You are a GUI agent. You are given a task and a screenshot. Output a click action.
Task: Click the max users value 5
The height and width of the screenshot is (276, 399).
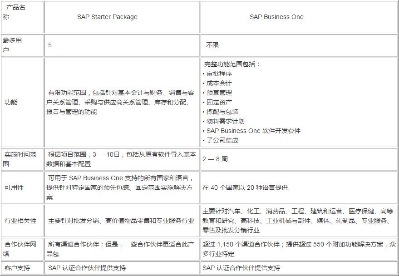(122, 45)
